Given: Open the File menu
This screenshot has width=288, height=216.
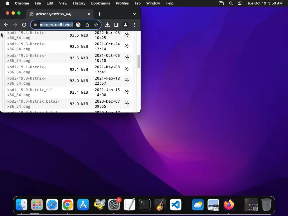Looking at the screenshot, I should pos(38,3).
